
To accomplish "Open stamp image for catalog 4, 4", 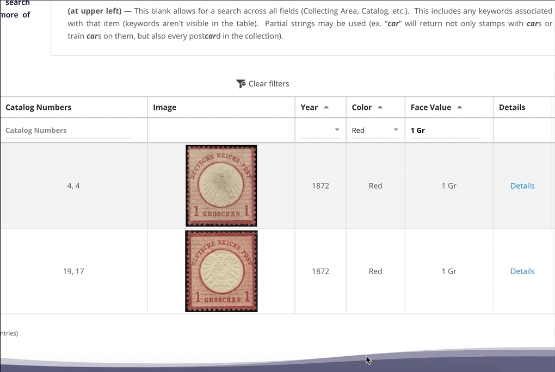I will [221, 186].
